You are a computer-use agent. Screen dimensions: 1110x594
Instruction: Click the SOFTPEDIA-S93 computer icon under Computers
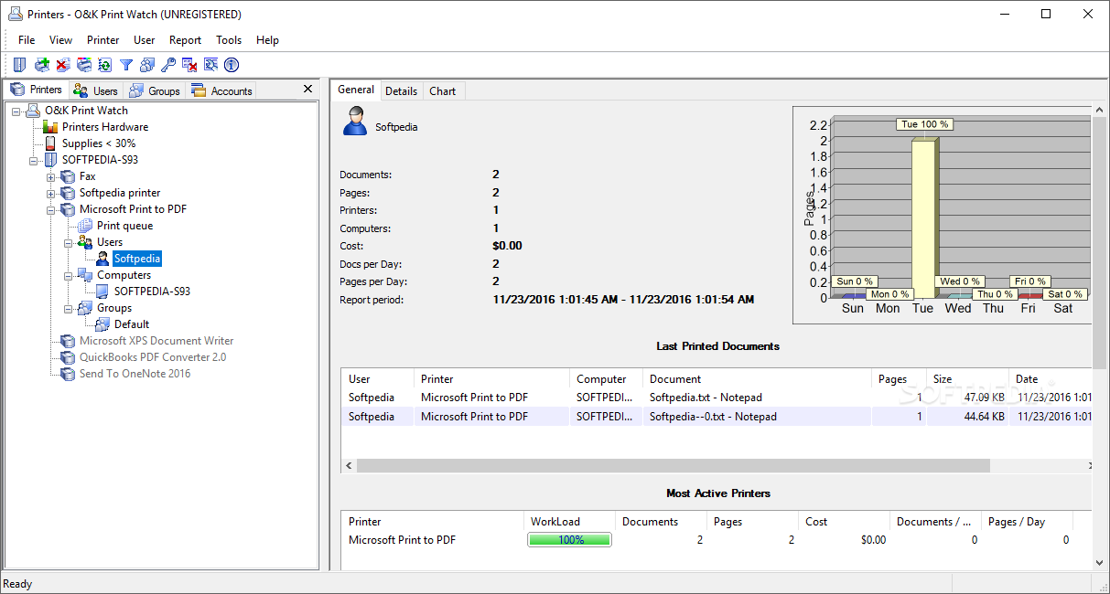click(x=102, y=292)
